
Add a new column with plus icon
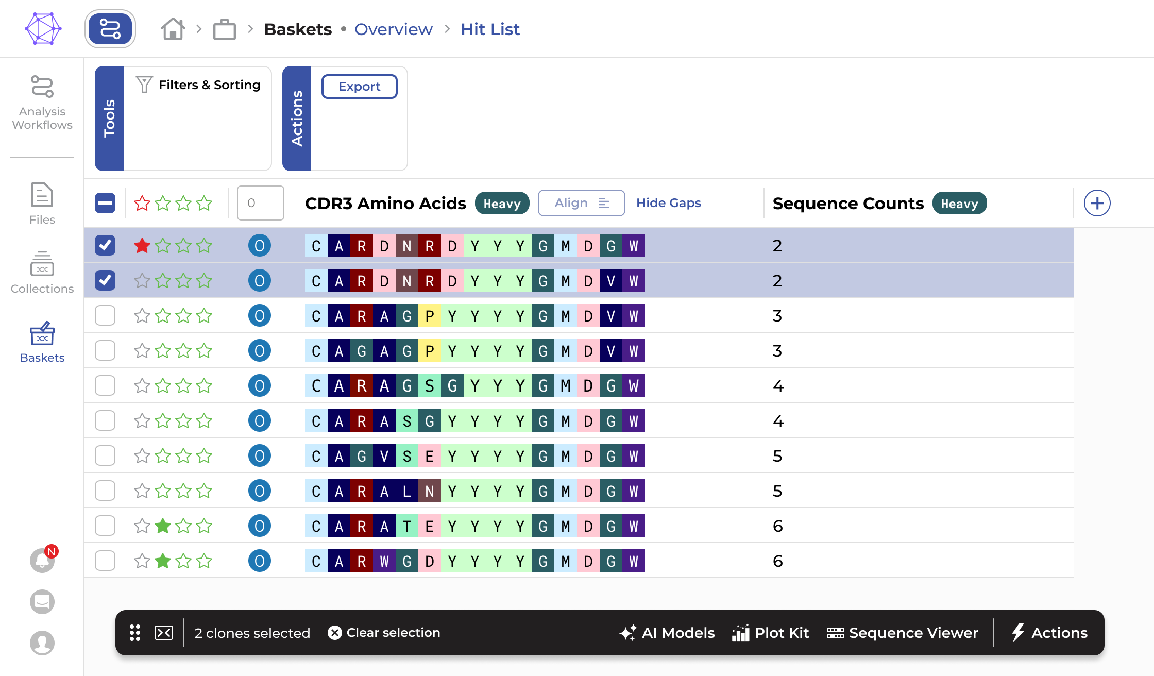pos(1097,203)
